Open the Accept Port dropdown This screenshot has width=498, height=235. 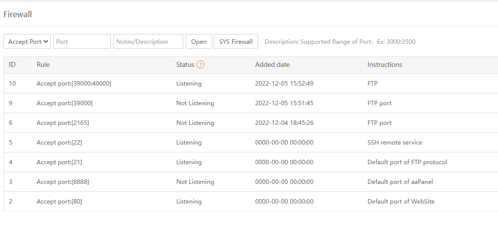point(27,42)
